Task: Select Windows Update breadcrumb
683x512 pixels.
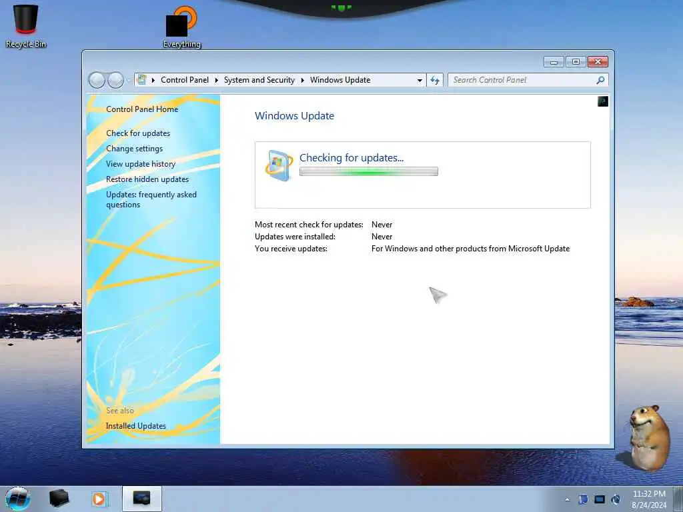Action: pyautogui.click(x=340, y=80)
